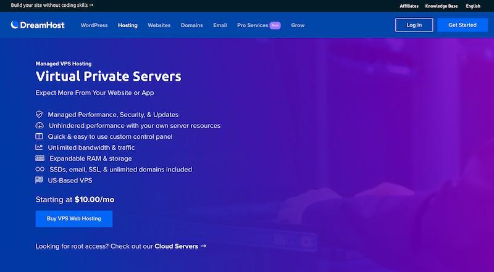Click the Get Started button

pyautogui.click(x=462, y=25)
